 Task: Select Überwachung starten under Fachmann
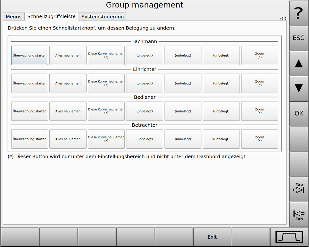coord(29,55)
